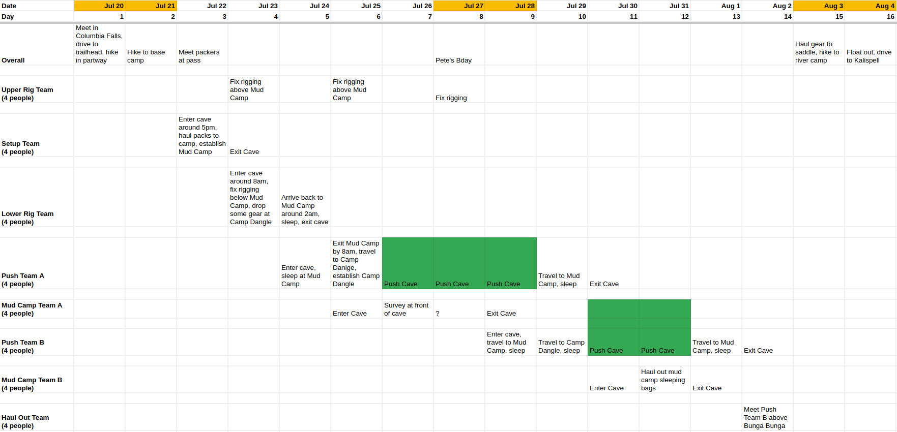Select 'Enter cave, travel to Mud Camp' cell
Viewport: 897px width, 432px height.
[x=511, y=342]
